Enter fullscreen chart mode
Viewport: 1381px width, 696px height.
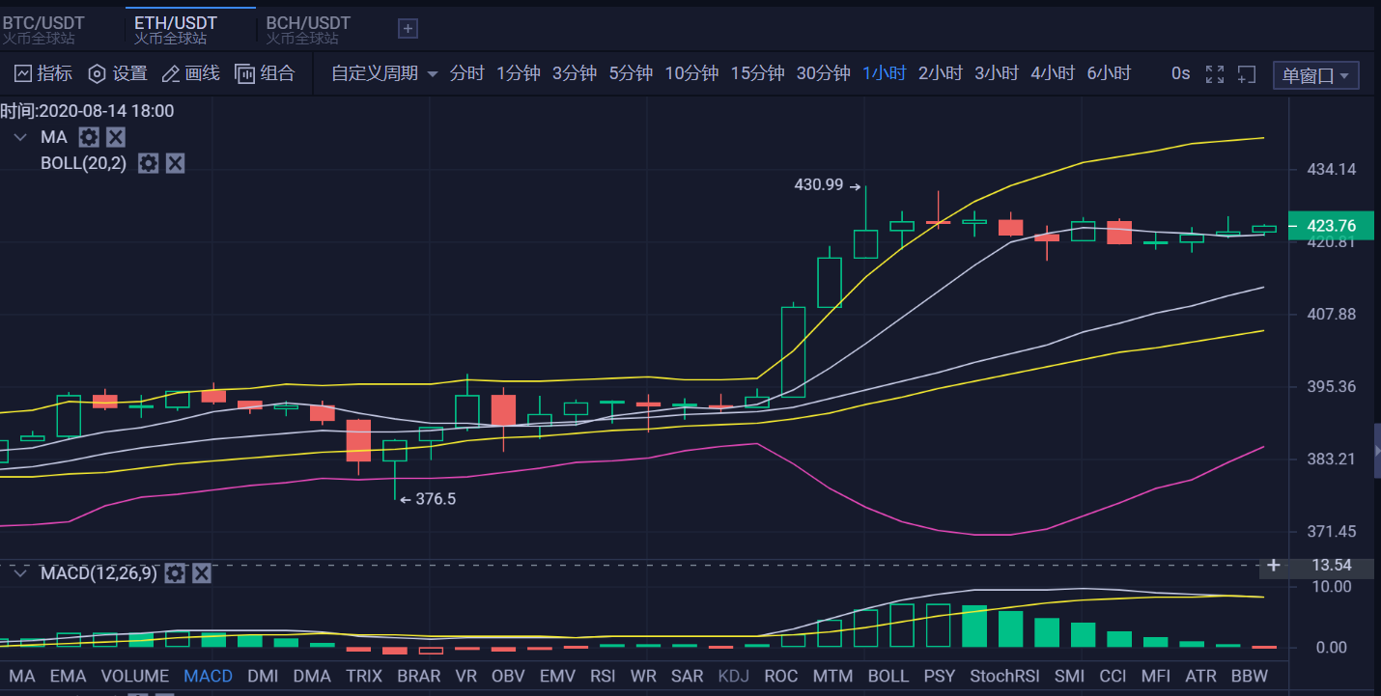(x=1215, y=74)
